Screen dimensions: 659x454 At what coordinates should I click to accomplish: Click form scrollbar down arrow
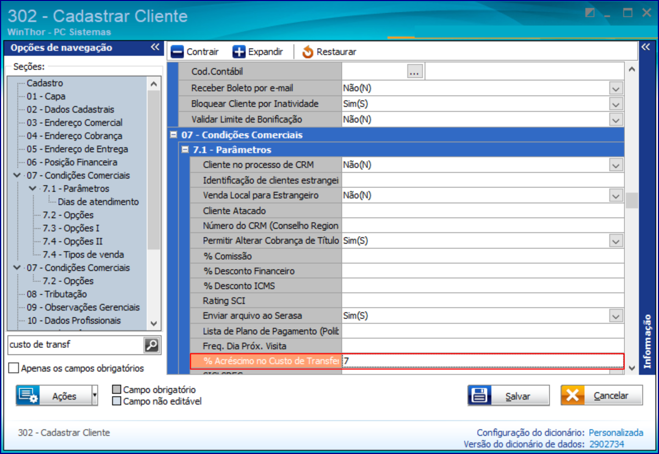click(x=632, y=368)
